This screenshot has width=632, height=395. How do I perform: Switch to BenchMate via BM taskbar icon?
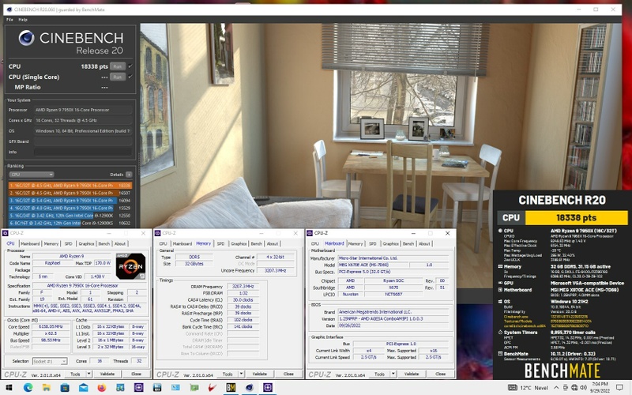[231, 388]
